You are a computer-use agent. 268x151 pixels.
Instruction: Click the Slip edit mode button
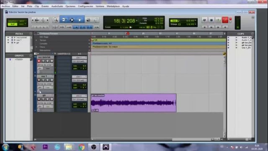[x=13, y=24]
